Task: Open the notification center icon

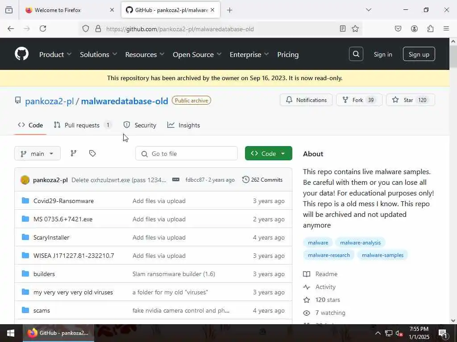Action: pos(442,333)
